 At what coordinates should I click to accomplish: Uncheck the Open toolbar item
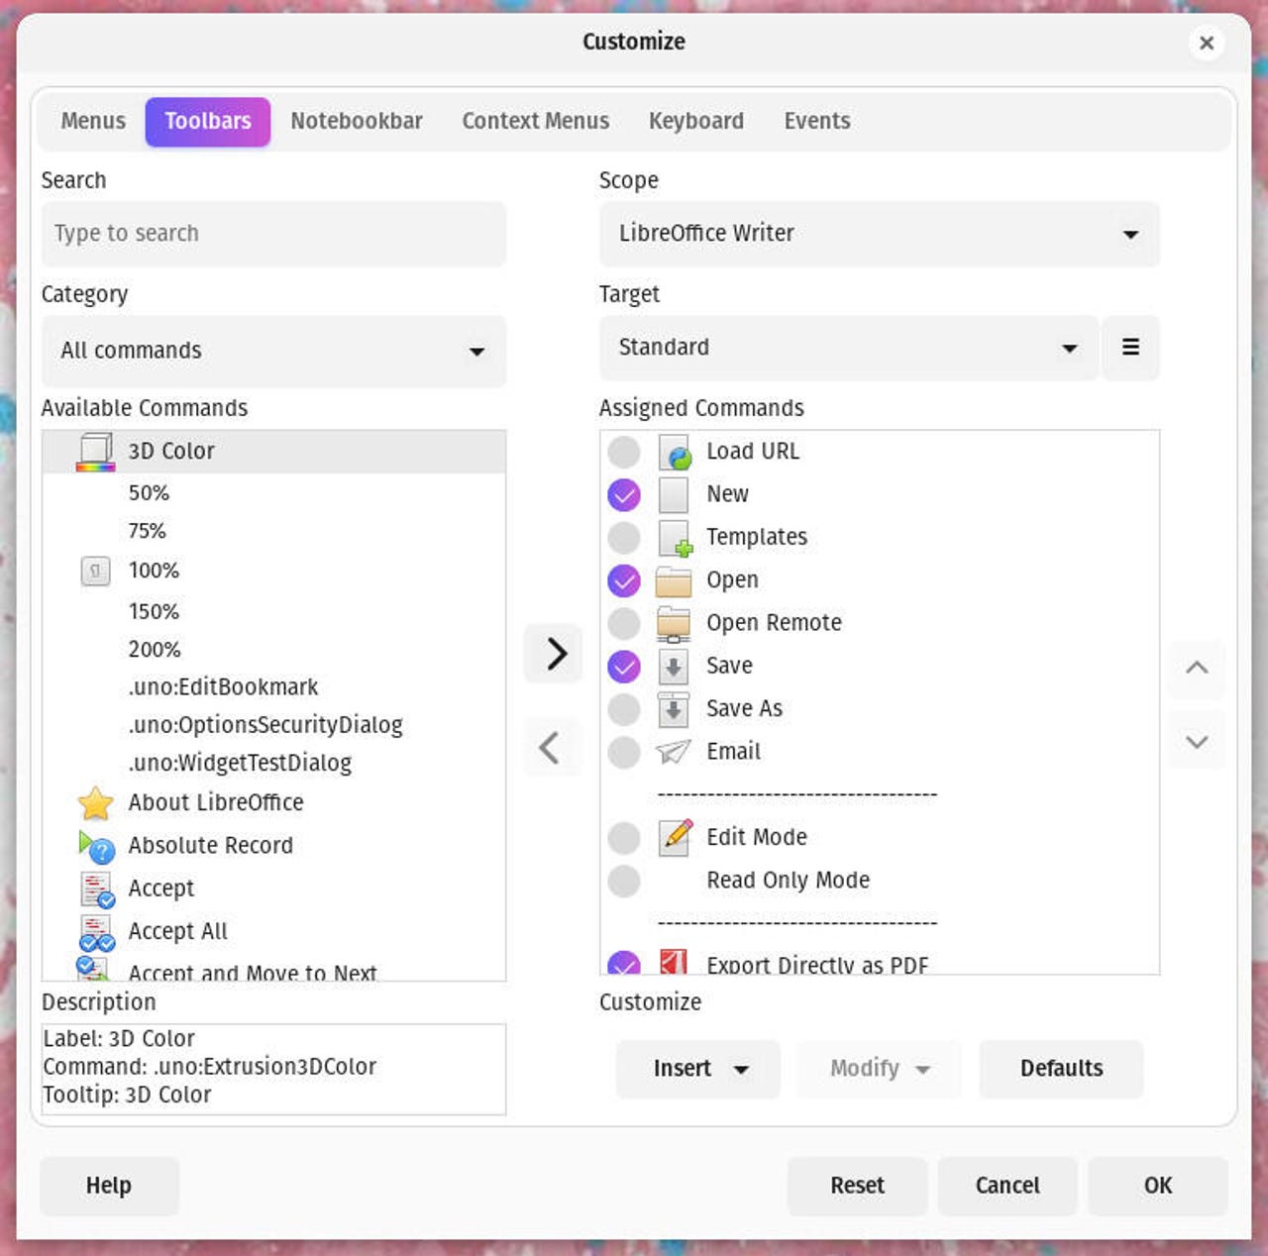tap(624, 580)
